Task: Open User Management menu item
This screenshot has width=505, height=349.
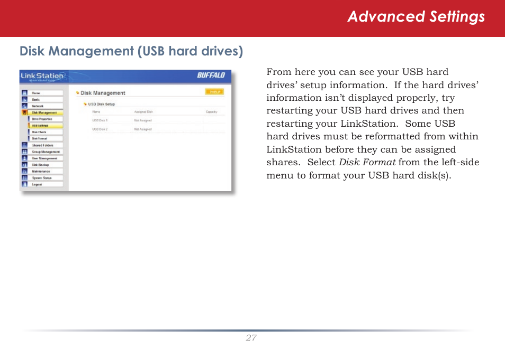Action: click(x=46, y=158)
